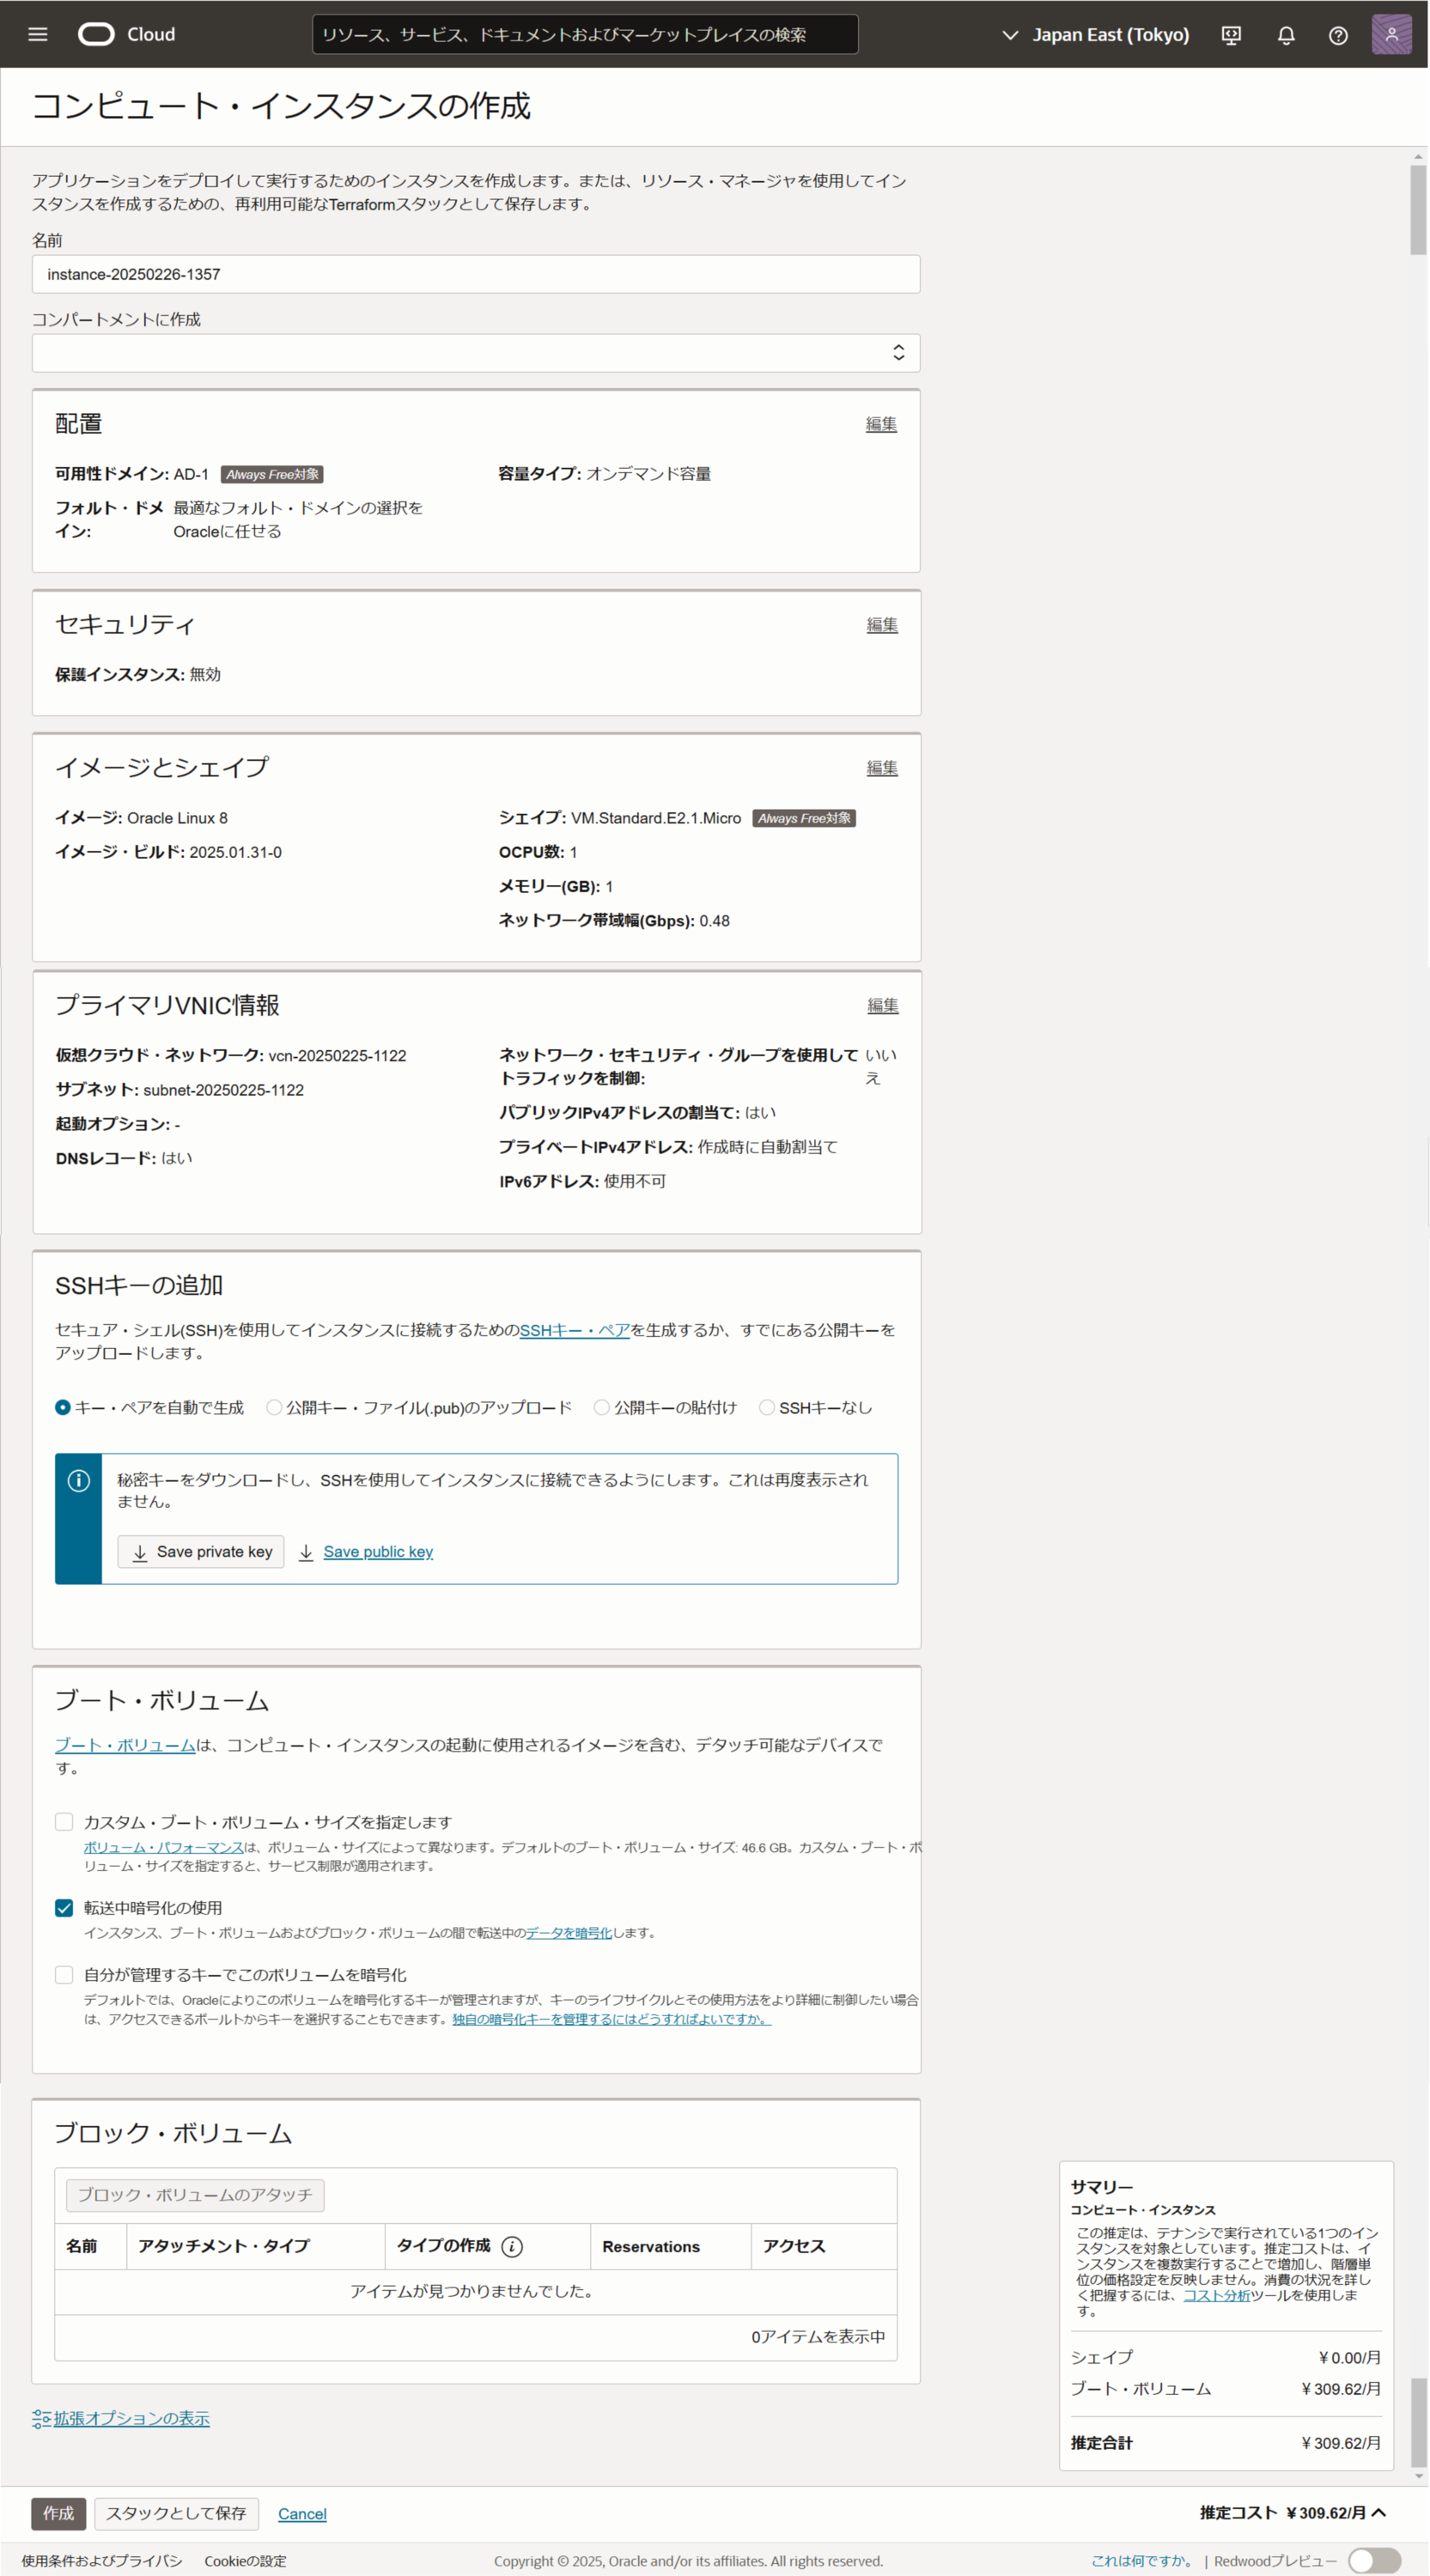Expand 拡張オプションの表示
This screenshot has width=1430, height=2576.
tap(131, 2418)
